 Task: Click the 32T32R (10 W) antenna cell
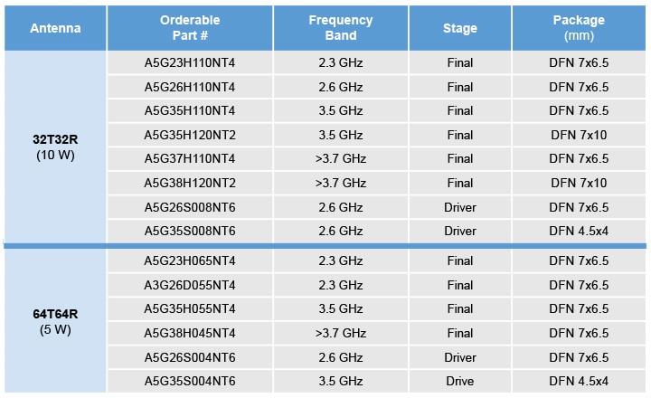click(x=55, y=147)
